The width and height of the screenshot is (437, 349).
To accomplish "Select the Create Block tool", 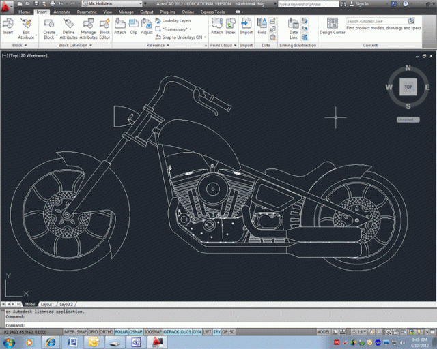I will (x=49, y=29).
